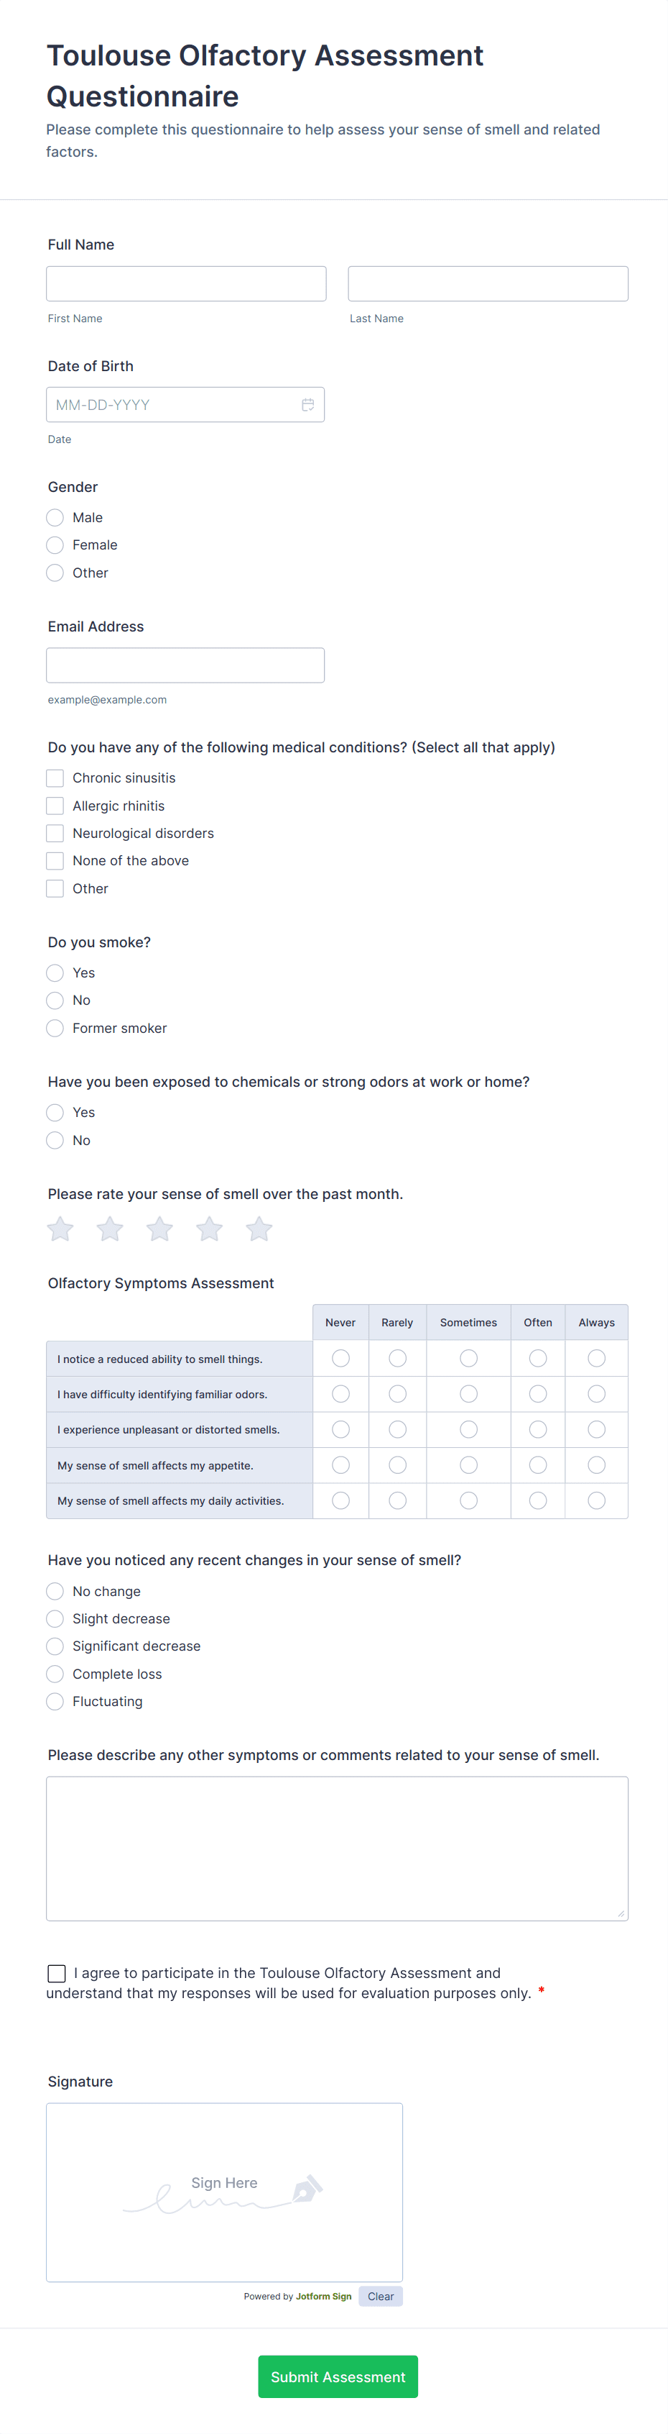Choose Complete loss for recent smell changes

(x=55, y=1673)
